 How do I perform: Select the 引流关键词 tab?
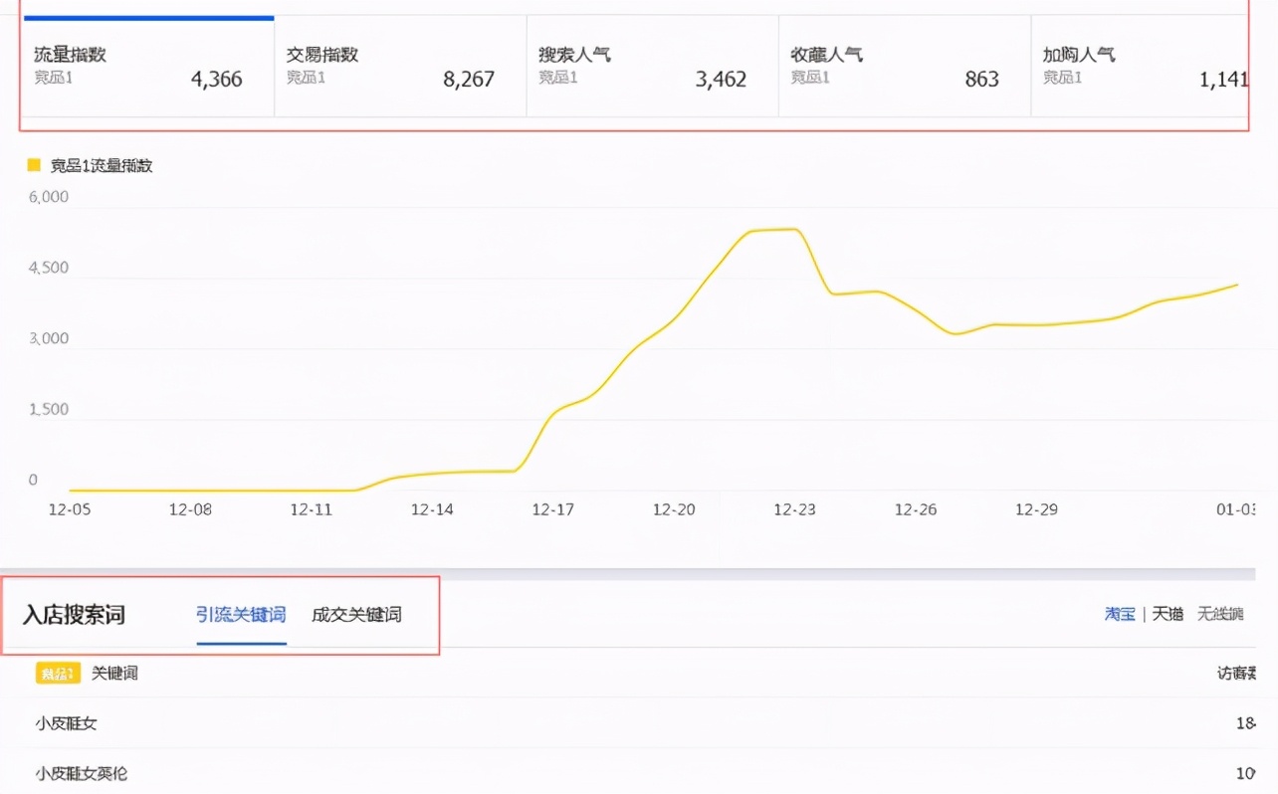tap(242, 615)
